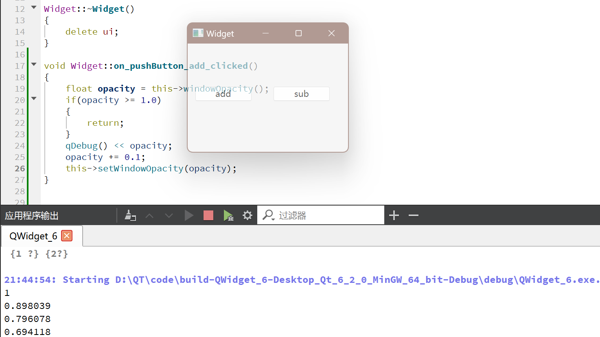Open output settings gear icon

tap(247, 215)
